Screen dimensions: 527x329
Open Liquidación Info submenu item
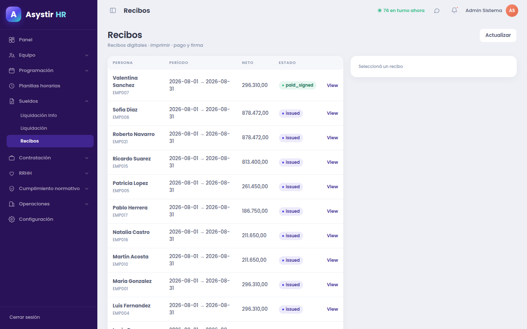pos(50,116)
